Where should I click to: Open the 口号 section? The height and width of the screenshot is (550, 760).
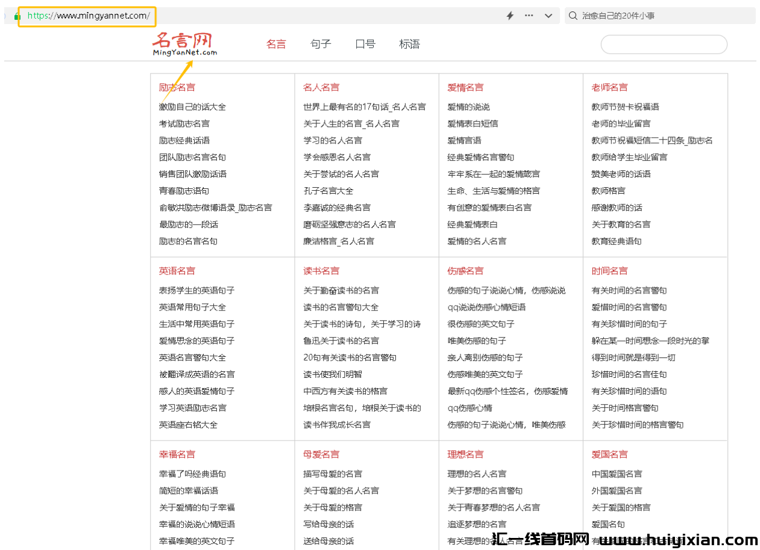coord(365,44)
